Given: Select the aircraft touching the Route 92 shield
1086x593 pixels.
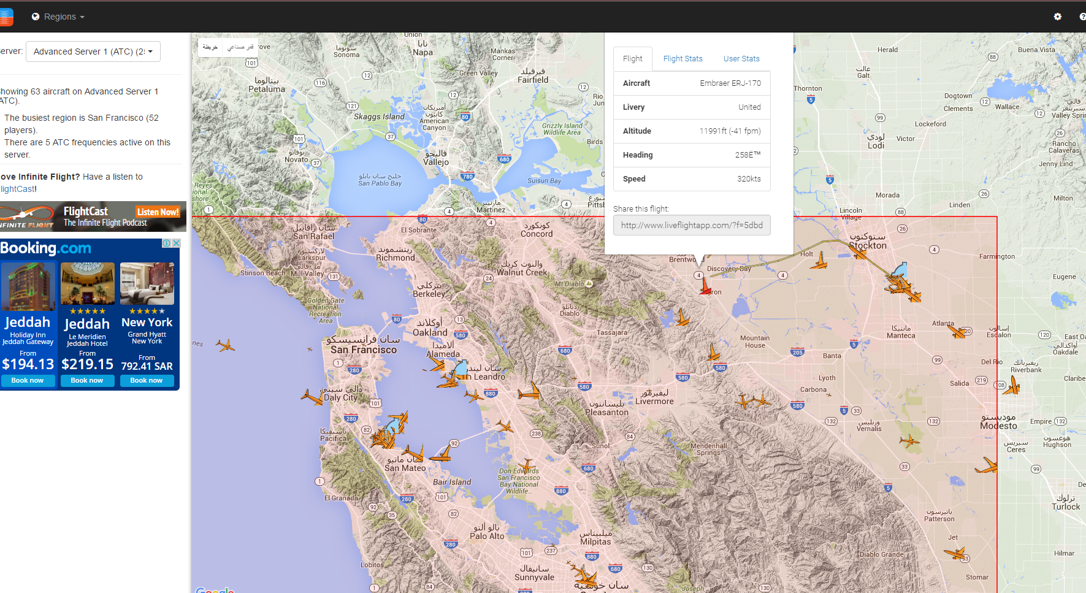Looking at the screenshot, I should click(x=442, y=454).
